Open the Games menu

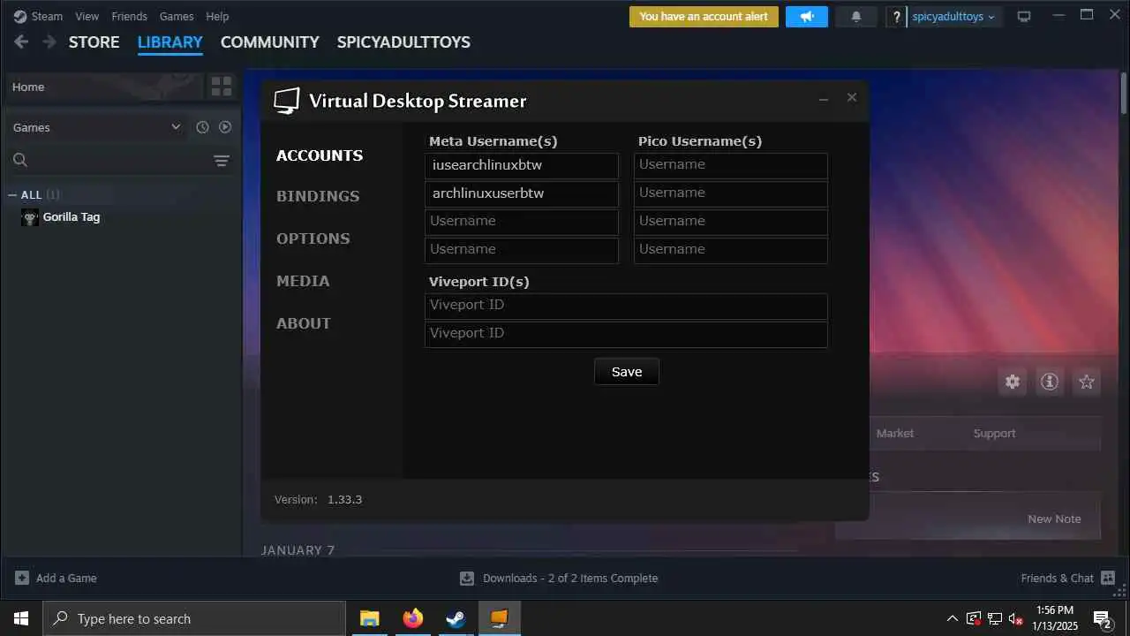tap(177, 16)
